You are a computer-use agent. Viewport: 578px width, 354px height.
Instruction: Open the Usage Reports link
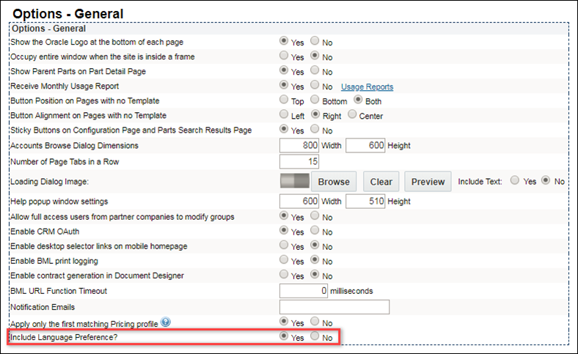[x=367, y=86]
